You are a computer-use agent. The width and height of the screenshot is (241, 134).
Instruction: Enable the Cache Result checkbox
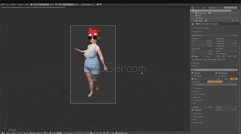[x=216, y=76]
